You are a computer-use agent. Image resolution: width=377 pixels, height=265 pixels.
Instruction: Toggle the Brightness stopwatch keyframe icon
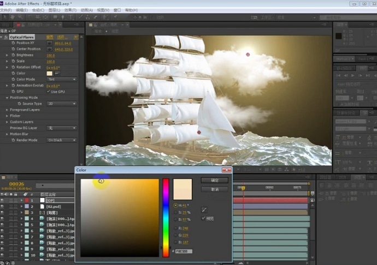pos(12,55)
